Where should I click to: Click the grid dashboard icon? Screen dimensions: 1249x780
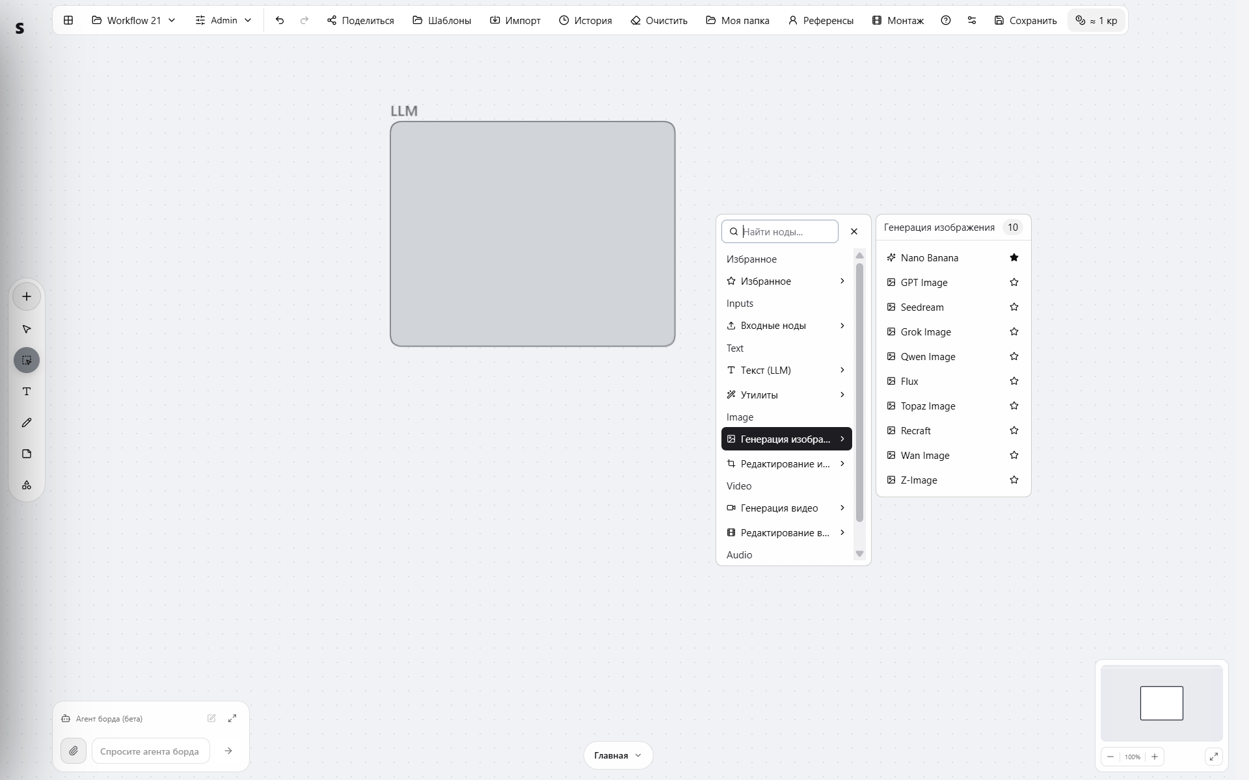pyautogui.click(x=68, y=20)
